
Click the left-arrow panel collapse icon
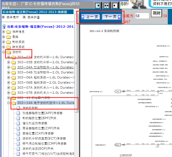coord(115,5)
